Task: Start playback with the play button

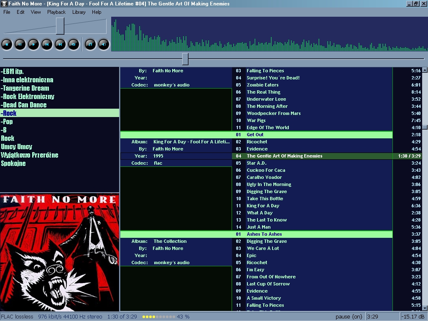Action: pyautogui.click(x=33, y=44)
